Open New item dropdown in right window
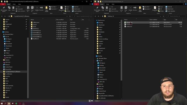 [146, 7]
